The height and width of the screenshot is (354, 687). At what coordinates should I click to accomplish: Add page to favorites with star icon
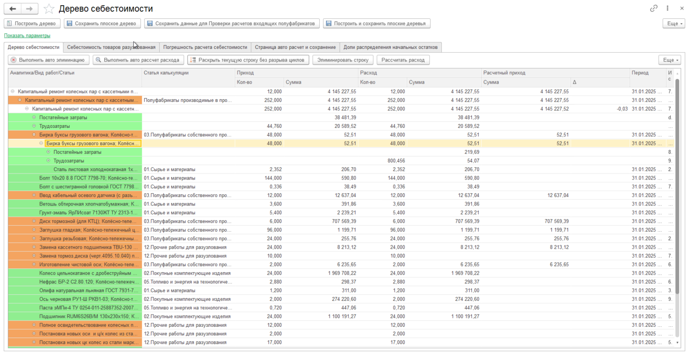[48, 9]
